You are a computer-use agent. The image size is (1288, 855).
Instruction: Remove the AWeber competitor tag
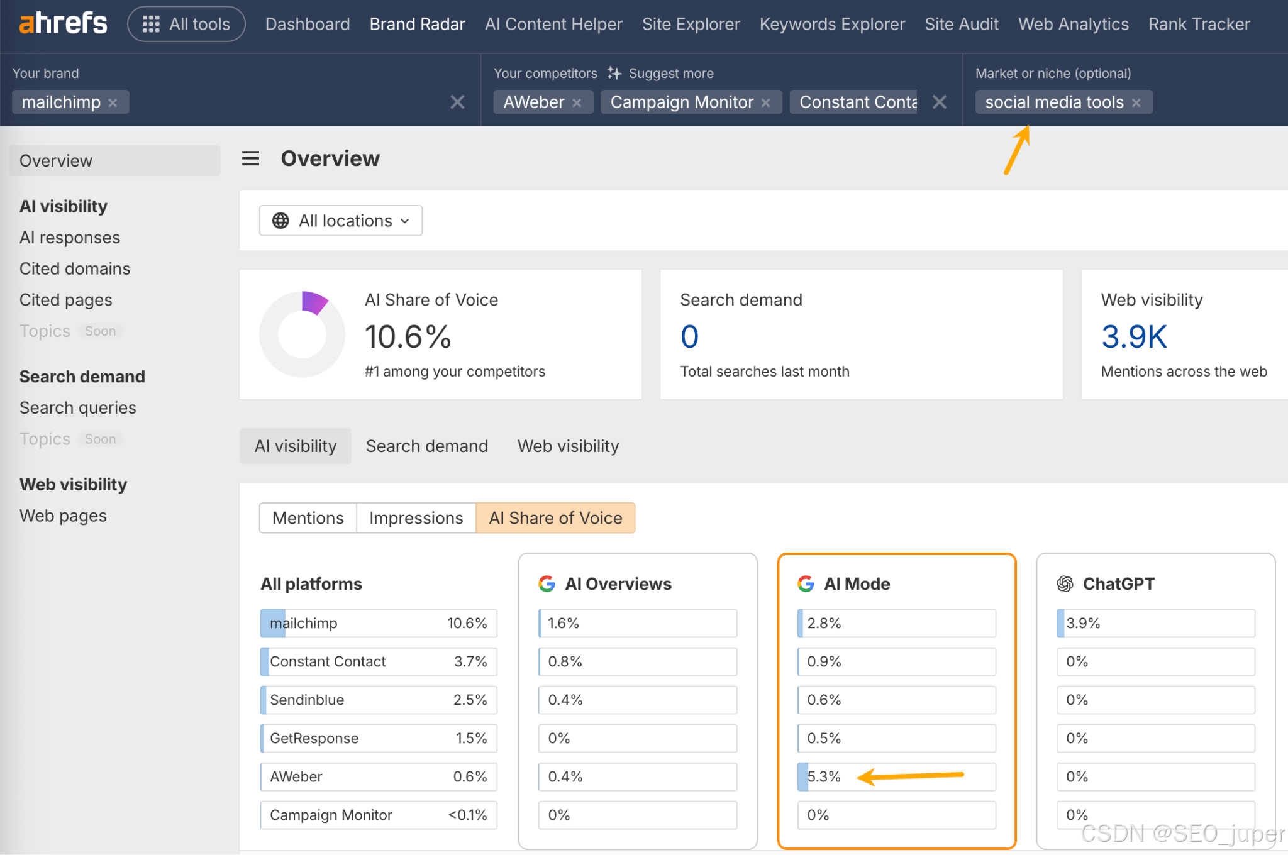click(x=577, y=102)
